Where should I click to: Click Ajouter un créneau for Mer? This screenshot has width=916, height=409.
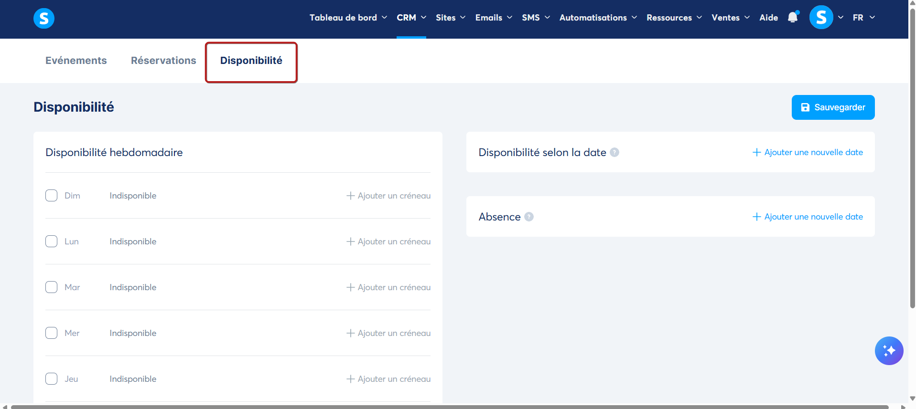388,333
